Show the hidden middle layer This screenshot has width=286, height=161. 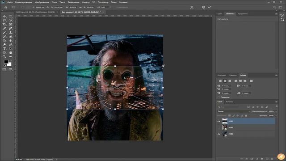click(219, 127)
